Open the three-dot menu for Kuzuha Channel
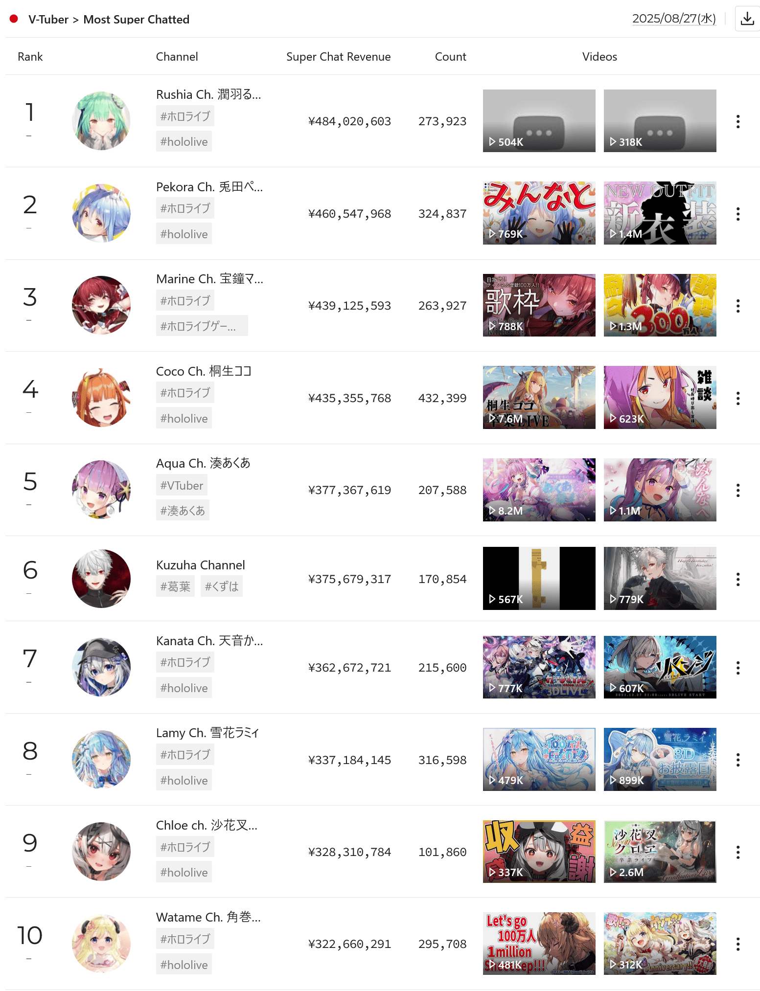Screen dimensions: 760x991 737,579
